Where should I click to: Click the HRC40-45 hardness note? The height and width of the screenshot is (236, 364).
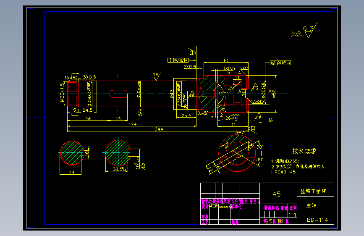click(x=283, y=172)
